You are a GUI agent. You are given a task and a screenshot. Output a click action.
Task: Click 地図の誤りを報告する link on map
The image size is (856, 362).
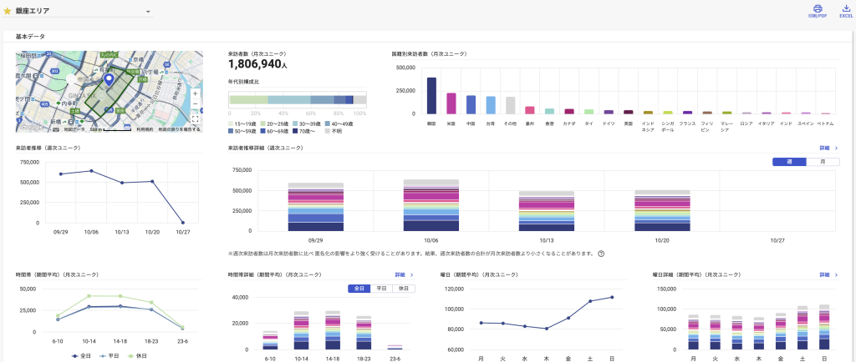click(x=181, y=130)
